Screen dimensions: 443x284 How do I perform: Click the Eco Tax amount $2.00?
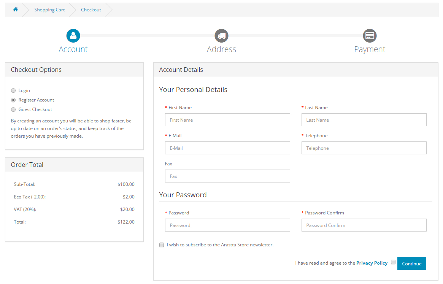tap(129, 197)
